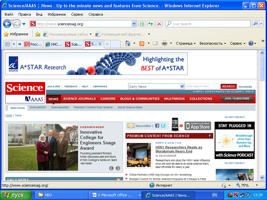
Task: Click the JOIN / SUBSCRIBE button
Action: pos(237,99)
